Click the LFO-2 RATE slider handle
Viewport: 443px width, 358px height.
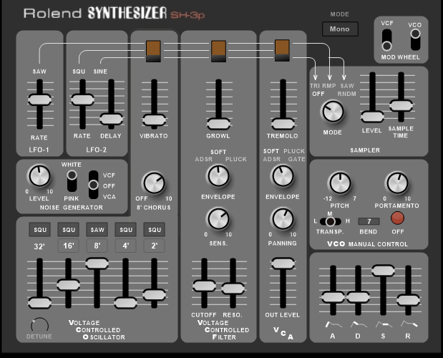click(x=82, y=100)
